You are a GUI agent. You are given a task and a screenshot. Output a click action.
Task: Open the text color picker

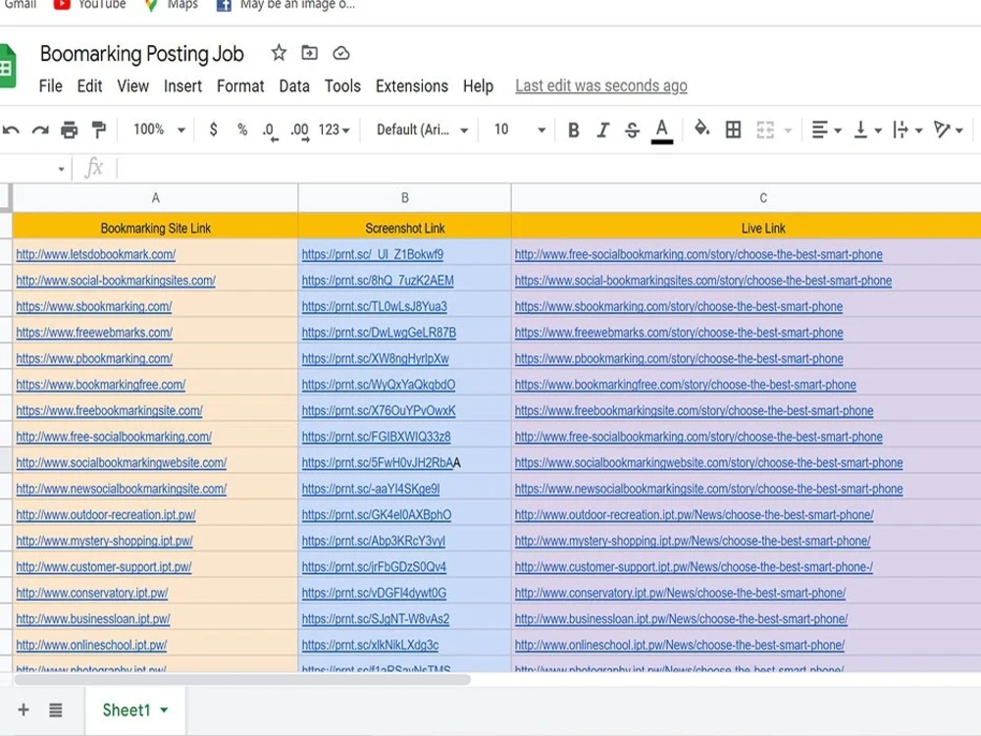662,131
